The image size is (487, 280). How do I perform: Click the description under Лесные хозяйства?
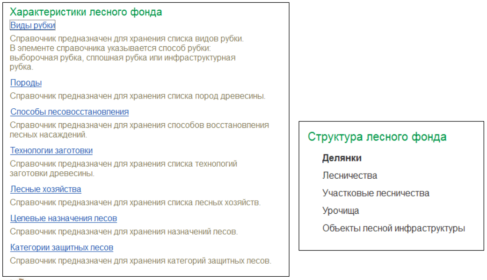click(x=135, y=203)
